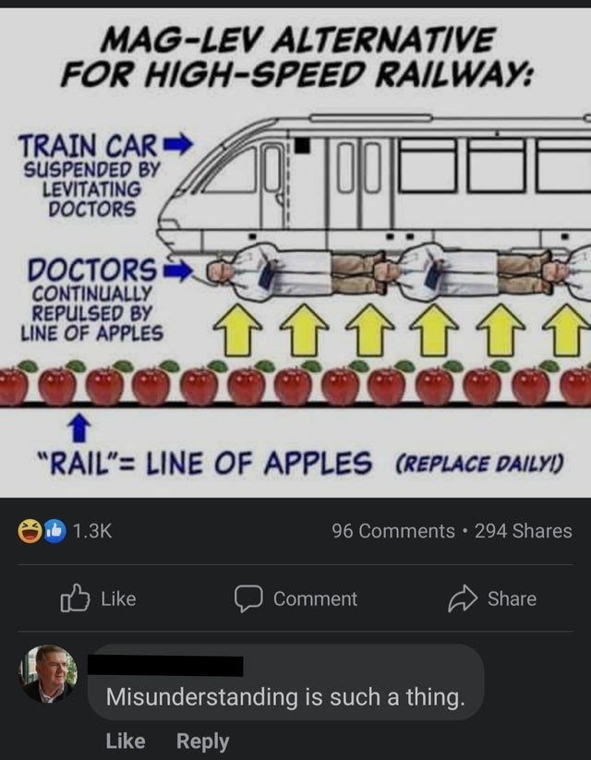Tap the Share arrow icon
Image resolution: width=591 pixels, height=760 pixels.
463,598
